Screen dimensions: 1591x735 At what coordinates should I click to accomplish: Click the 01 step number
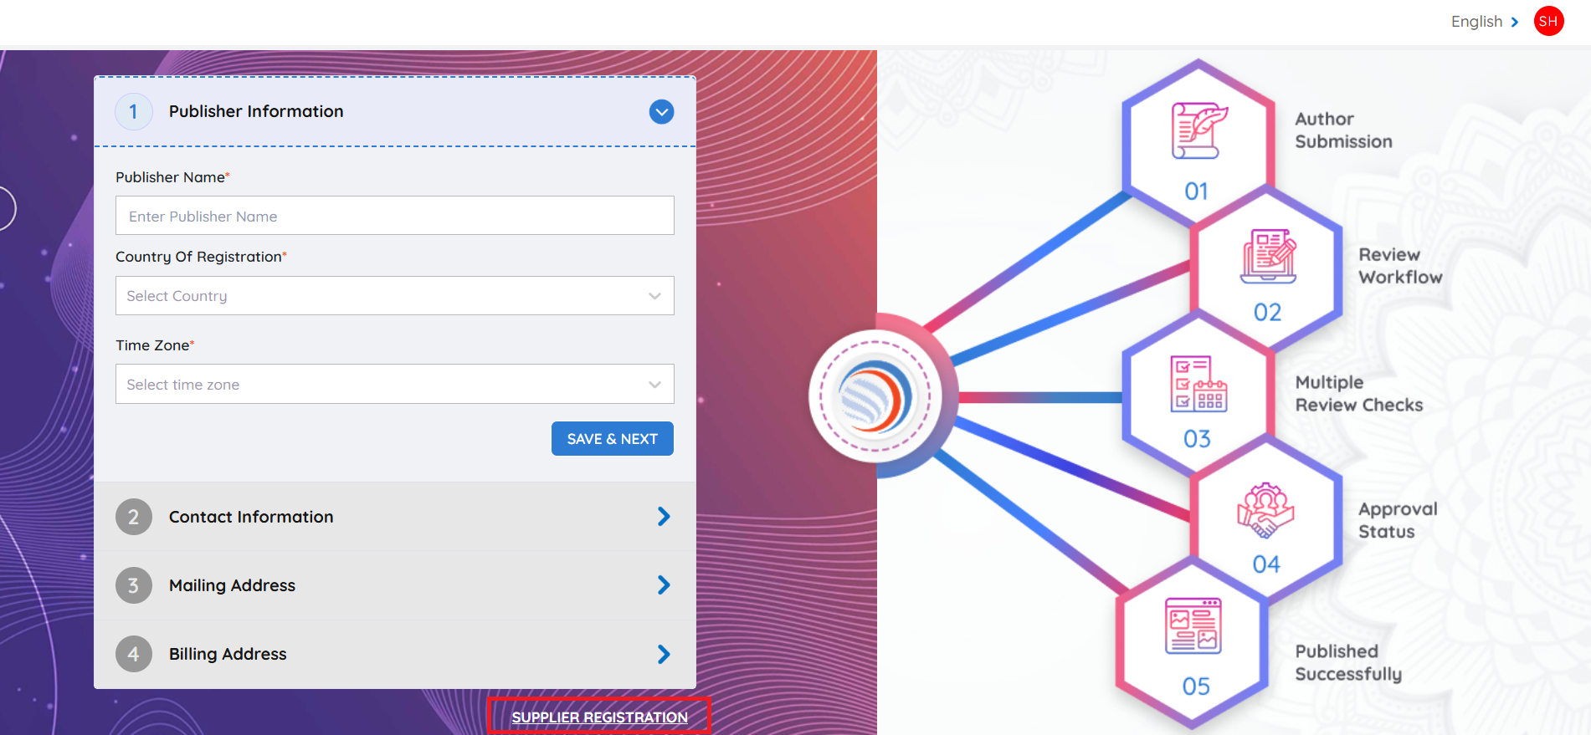tap(1196, 191)
